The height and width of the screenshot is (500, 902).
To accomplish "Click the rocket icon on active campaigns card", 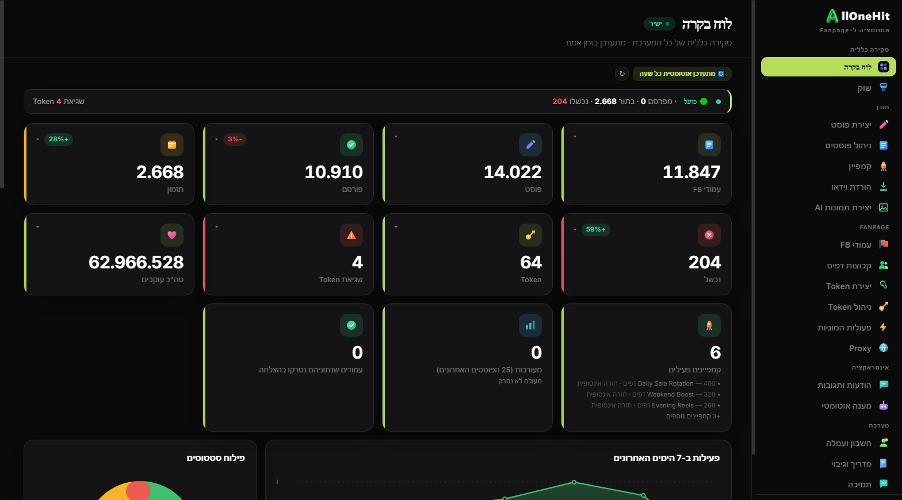I will pos(709,325).
